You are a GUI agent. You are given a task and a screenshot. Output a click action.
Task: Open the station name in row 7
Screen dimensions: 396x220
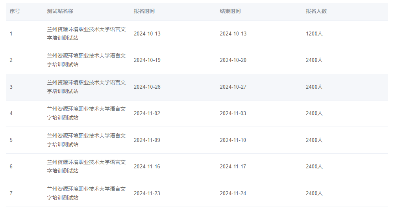(86, 193)
